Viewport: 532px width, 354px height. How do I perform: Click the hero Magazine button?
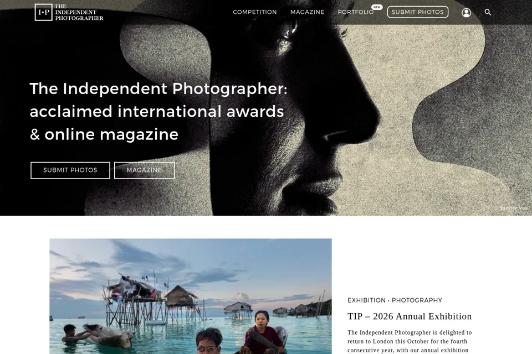click(x=144, y=170)
